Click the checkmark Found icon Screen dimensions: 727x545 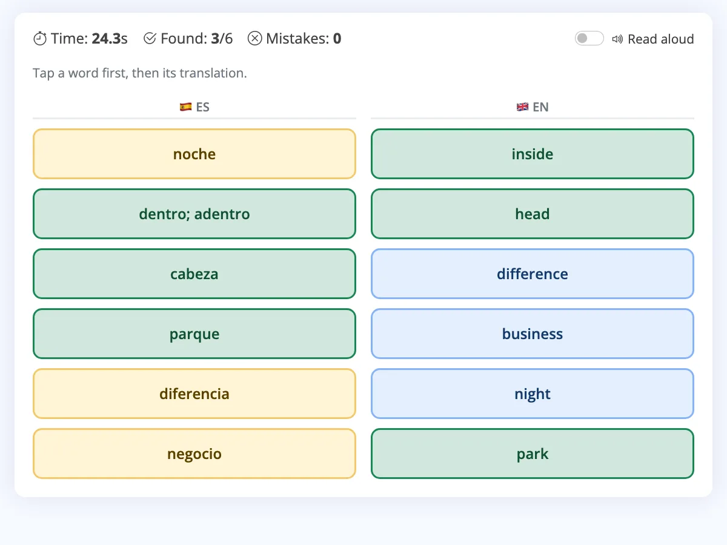[x=150, y=39]
